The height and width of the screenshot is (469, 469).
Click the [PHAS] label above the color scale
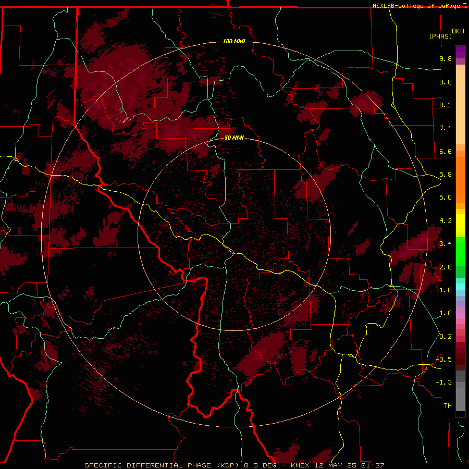pos(440,36)
